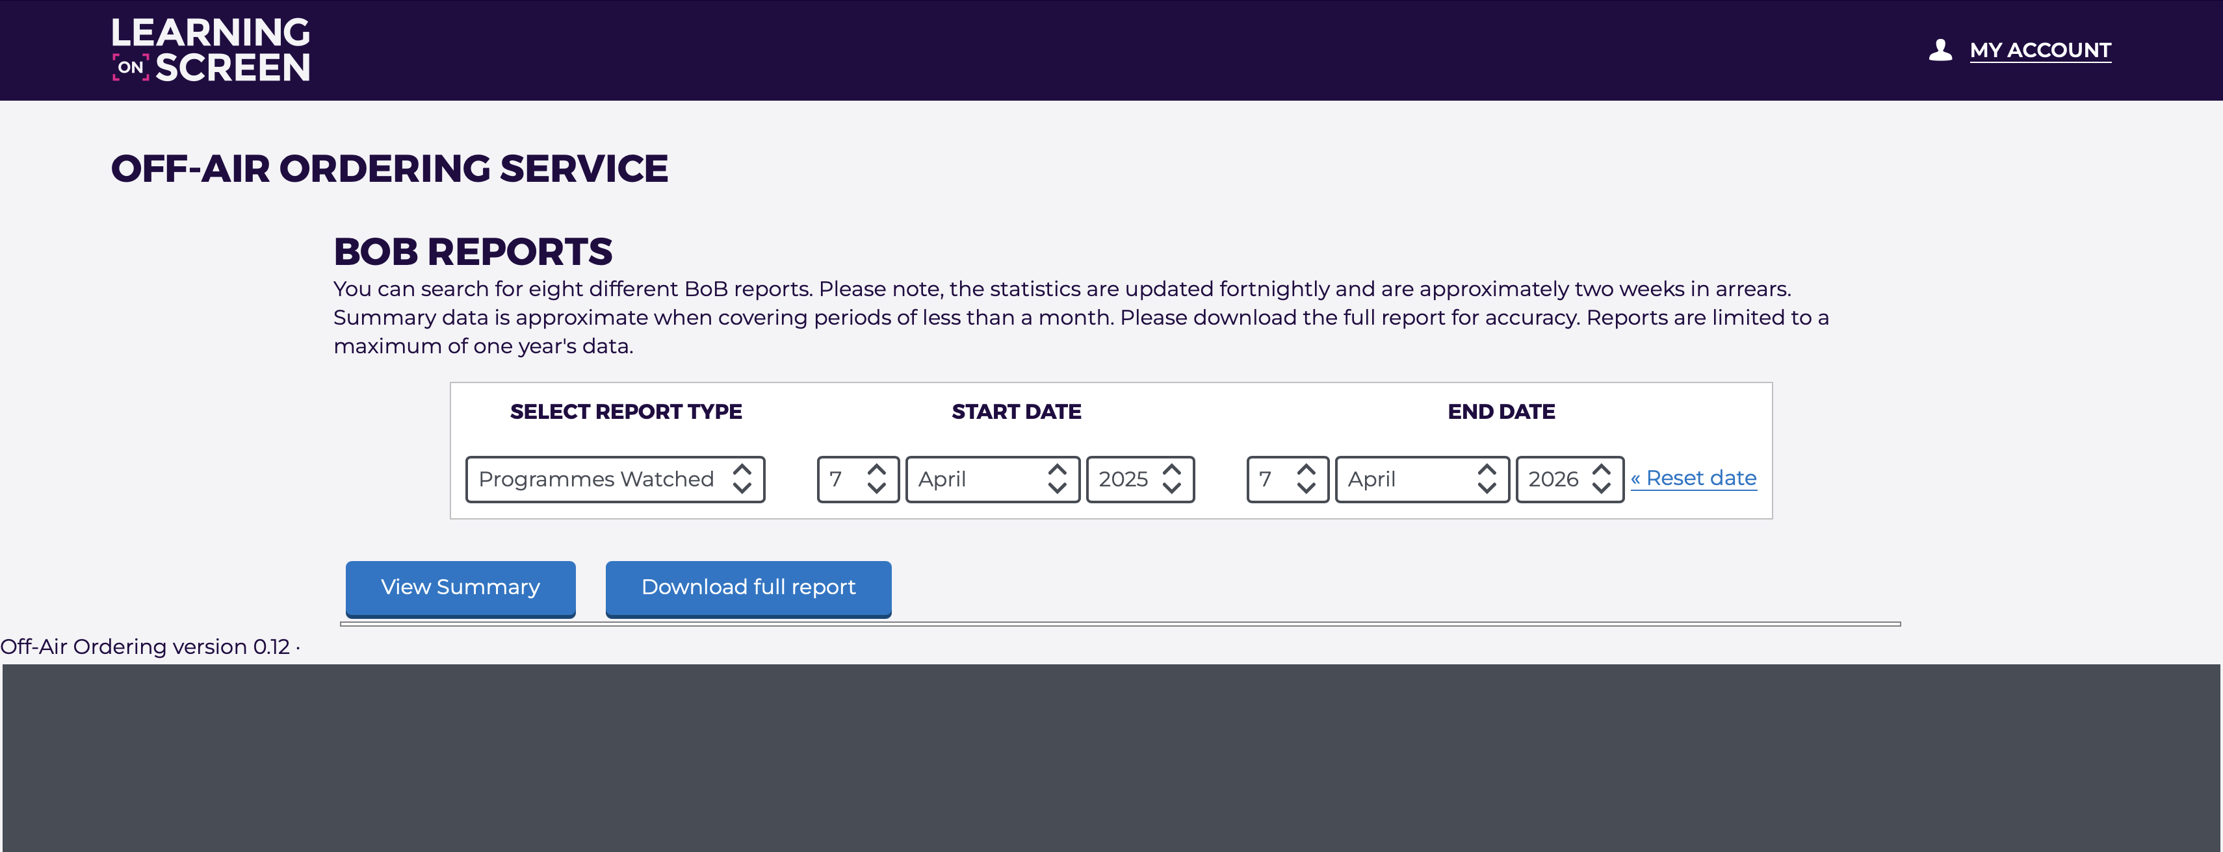Click the View Summary button
This screenshot has width=2223, height=852.
pos(461,588)
